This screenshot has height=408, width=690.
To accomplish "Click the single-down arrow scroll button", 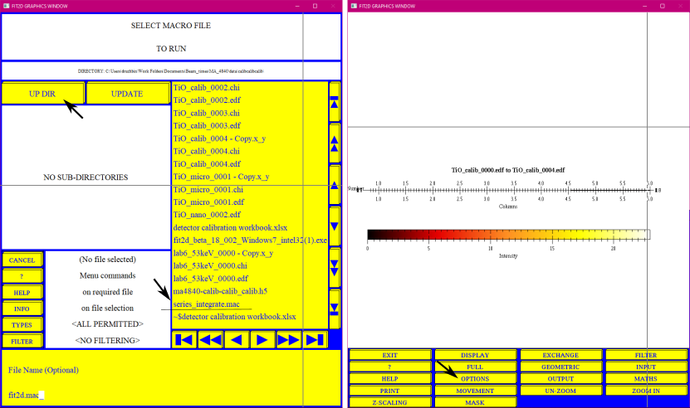I will (335, 226).
